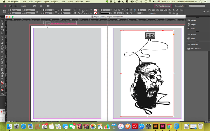This screenshot has width=210, height=131.
Task: Click the Help menu
Action: point(88,2)
